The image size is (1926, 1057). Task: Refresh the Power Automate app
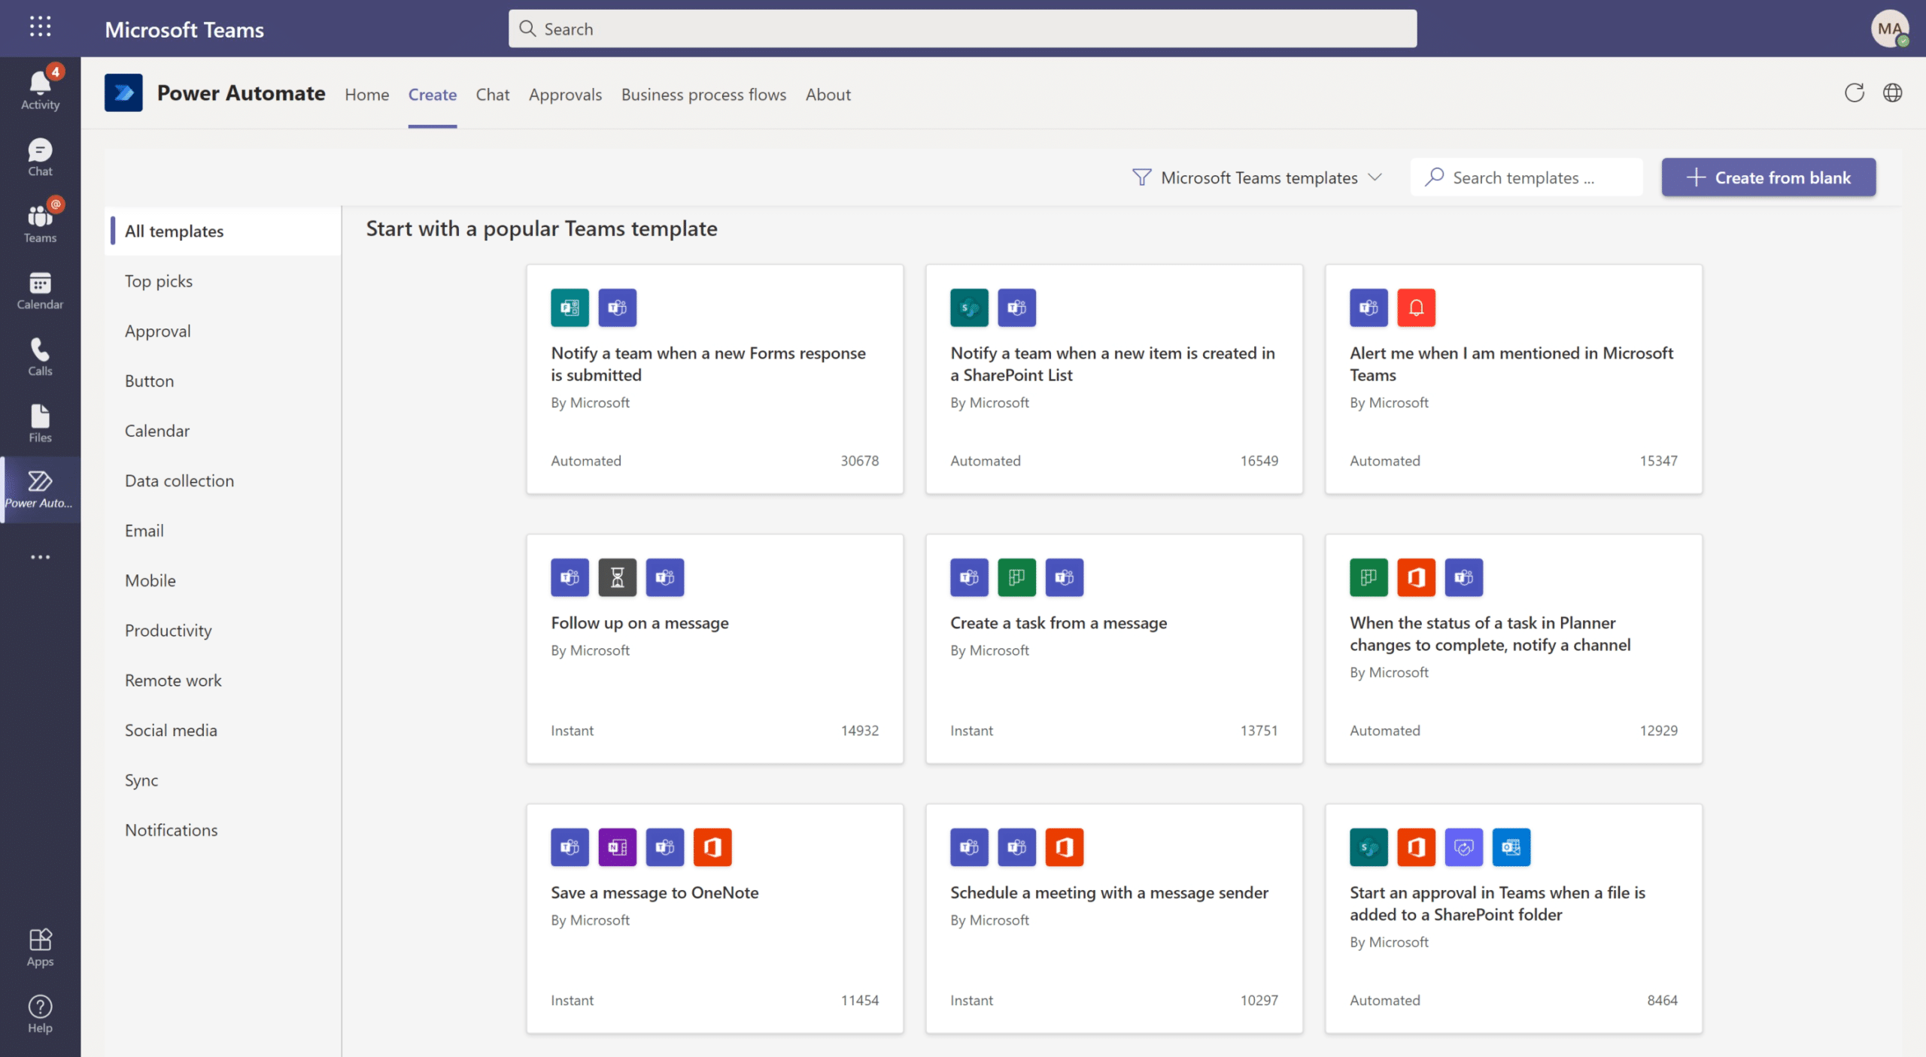click(x=1855, y=92)
